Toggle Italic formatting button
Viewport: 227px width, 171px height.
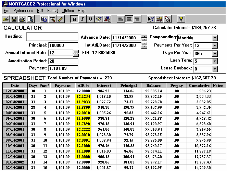pos(83,19)
